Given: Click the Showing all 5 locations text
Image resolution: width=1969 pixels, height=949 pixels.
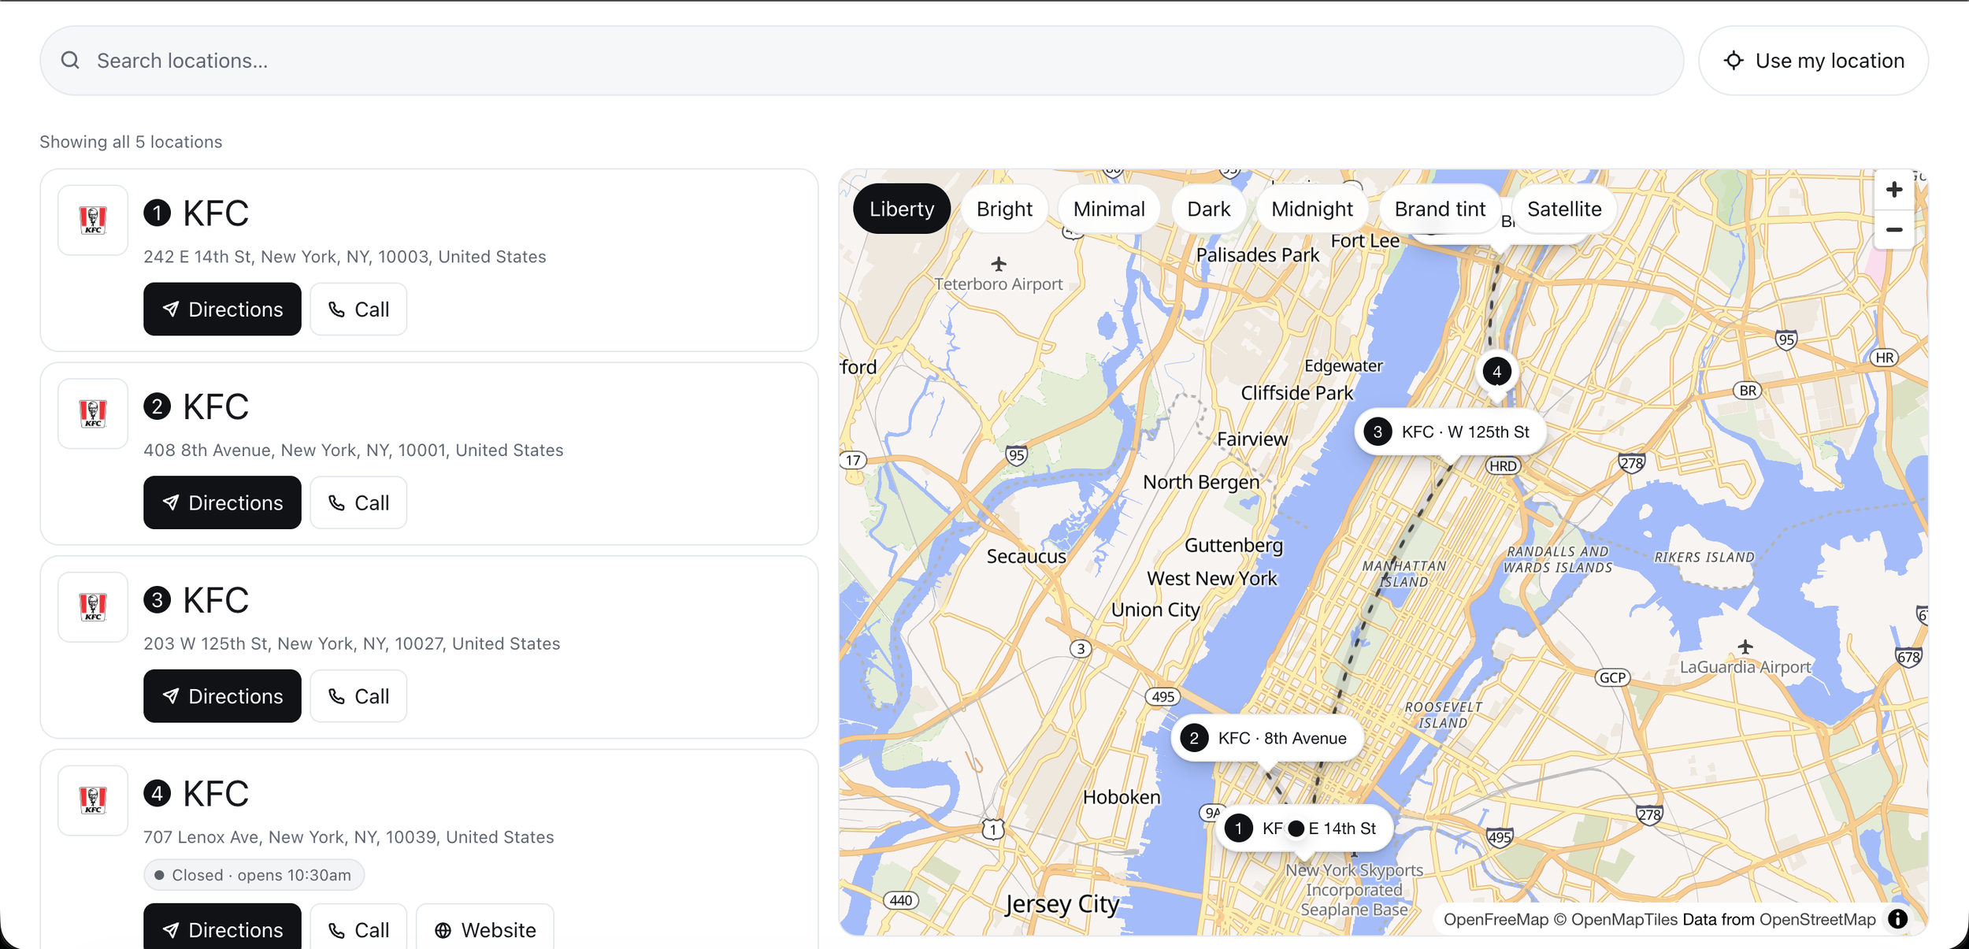Looking at the screenshot, I should click(131, 142).
